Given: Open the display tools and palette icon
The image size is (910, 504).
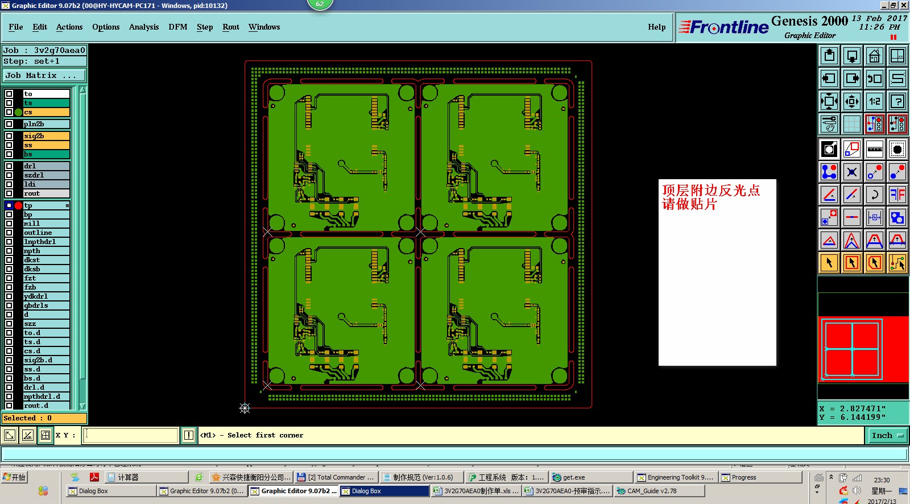Looking at the screenshot, I should tap(829, 124).
